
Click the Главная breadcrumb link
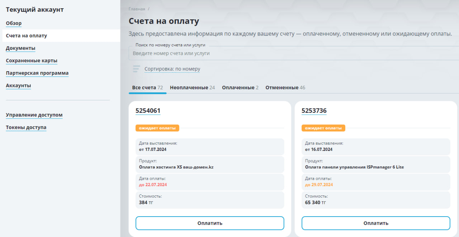tap(137, 9)
